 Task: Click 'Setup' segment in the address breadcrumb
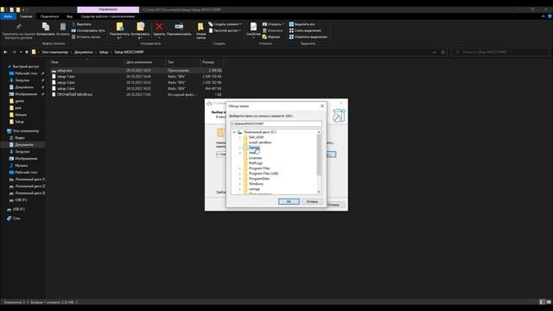[x=104, y=52]
